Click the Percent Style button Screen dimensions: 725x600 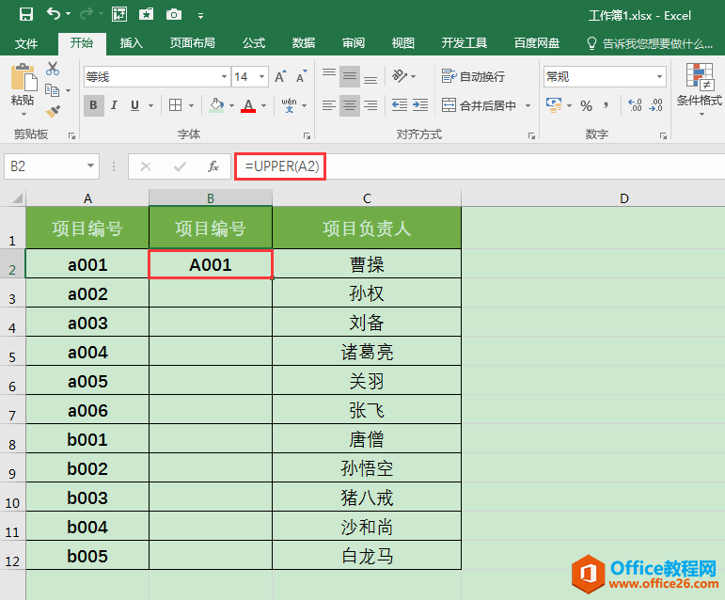(x=586, y=105)
